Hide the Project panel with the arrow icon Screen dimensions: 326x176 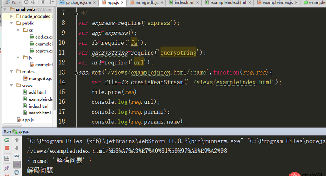(52, 2)
